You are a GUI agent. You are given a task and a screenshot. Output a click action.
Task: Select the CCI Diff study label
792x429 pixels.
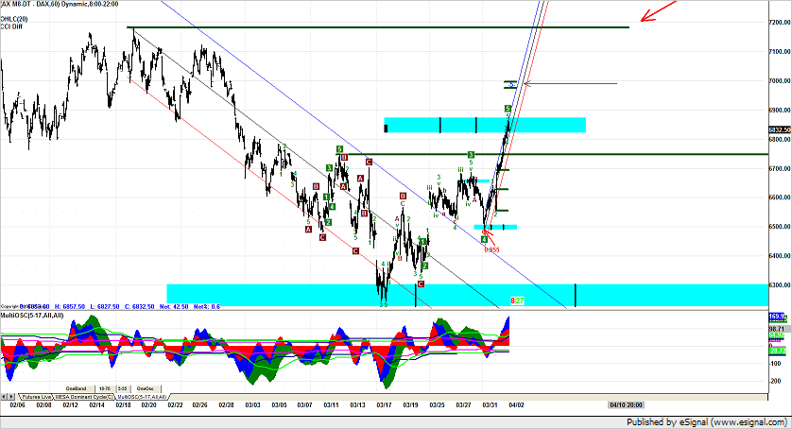point(13,26)
